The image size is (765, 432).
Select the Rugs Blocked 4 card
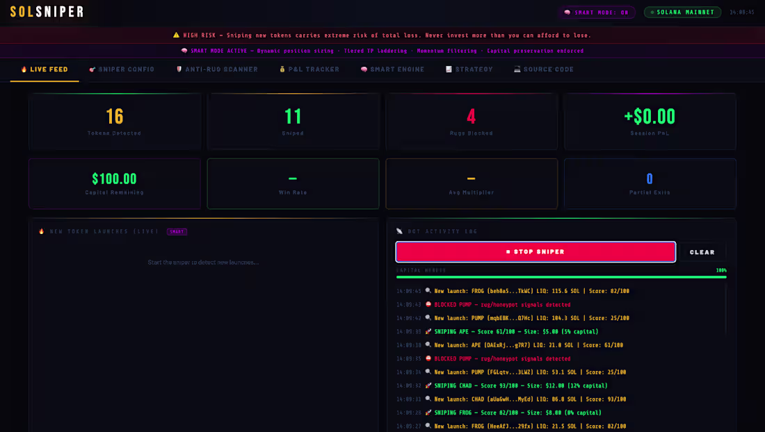472,122
